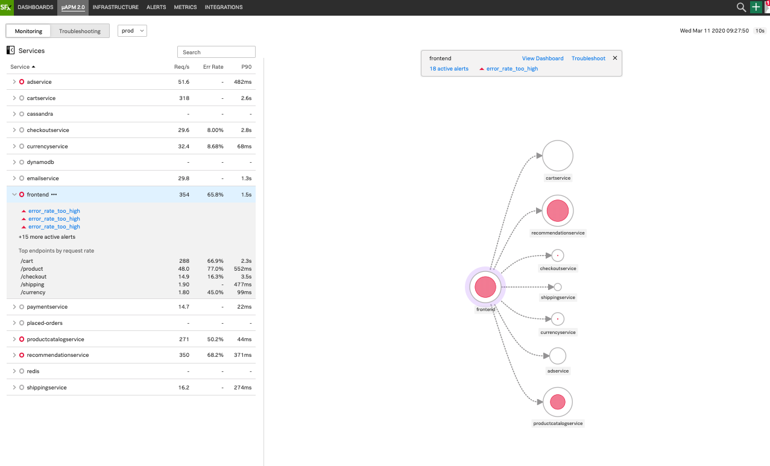Switch to Troubleshooting view
Image resolution: width=770 pixels, height=466 pixels.
80,31
